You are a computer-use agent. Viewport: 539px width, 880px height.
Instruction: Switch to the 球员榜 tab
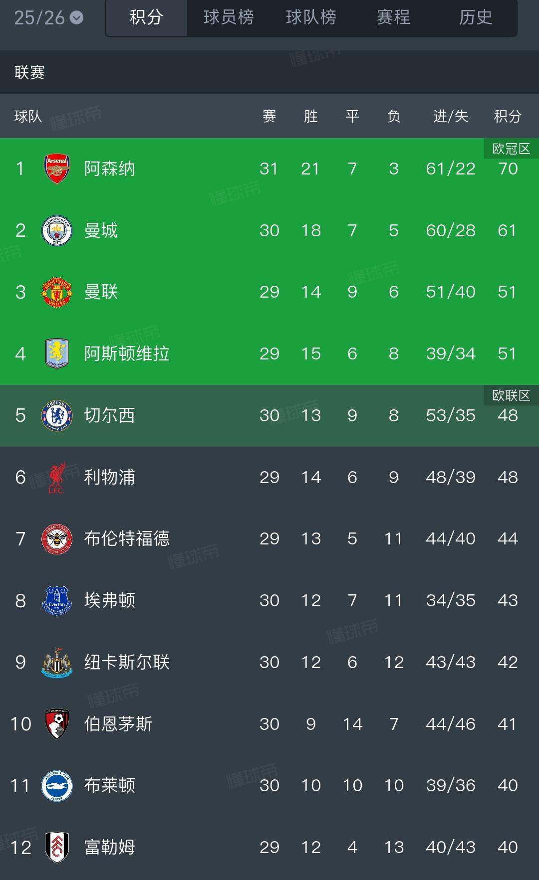coord(228,17)
